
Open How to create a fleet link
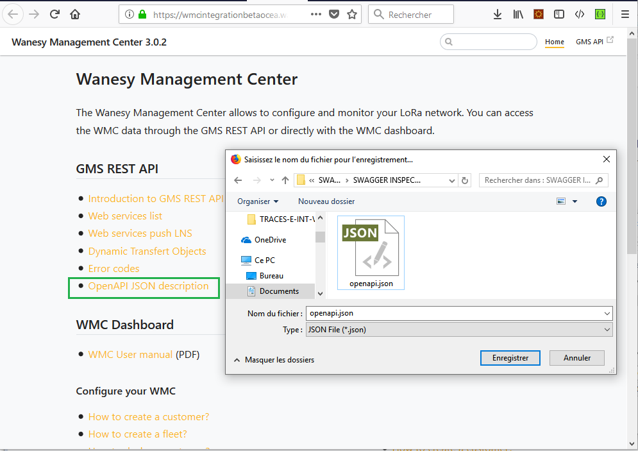(137, 434)
